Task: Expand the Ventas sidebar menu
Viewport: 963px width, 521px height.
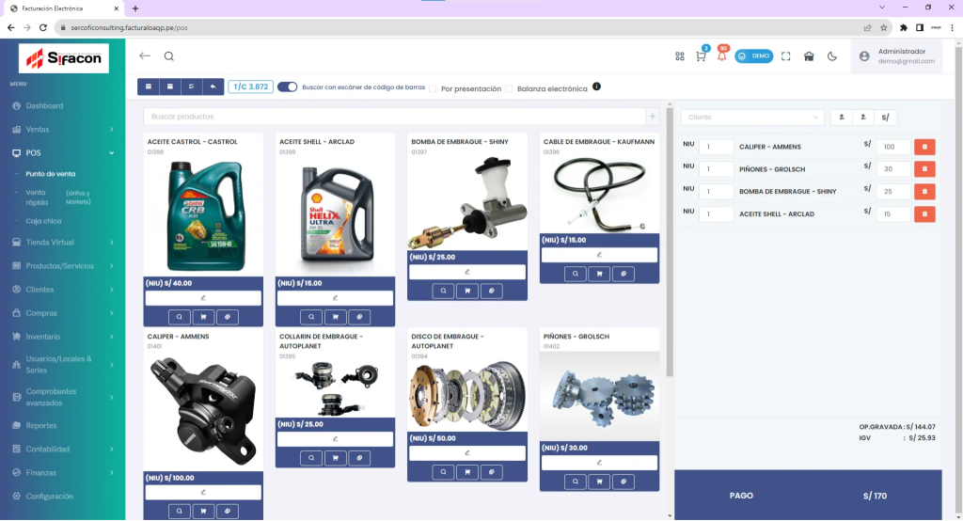Action: (62, 129)
